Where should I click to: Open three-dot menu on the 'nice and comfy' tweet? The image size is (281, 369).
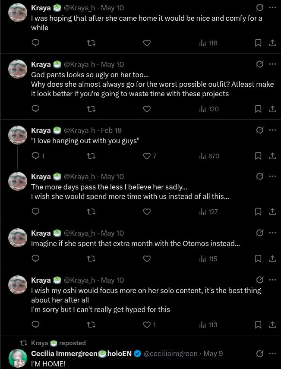(x=272, y=8)
